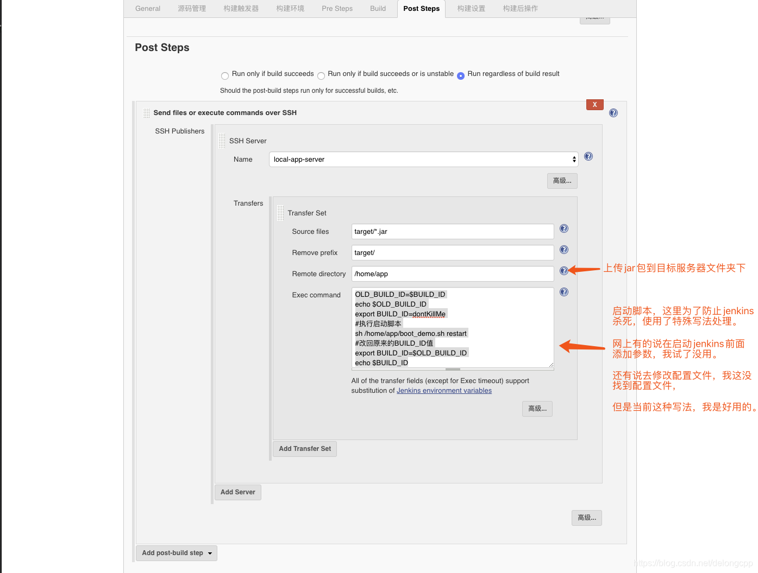Click the SSH Publishers label
Image resolution: width=758 pixels, height=573 pixels.
coord(180,131)
